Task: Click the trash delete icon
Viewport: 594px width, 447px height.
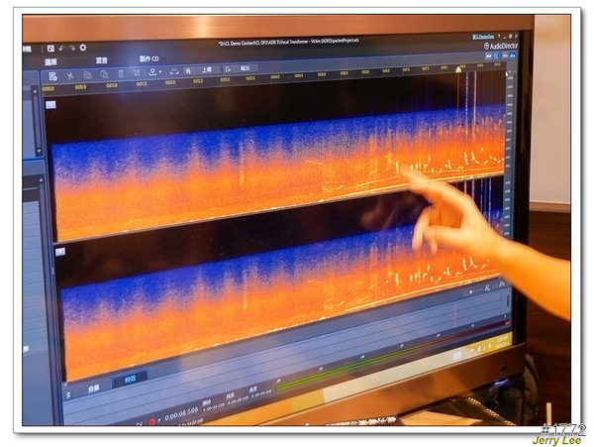Action: [121, 73]
